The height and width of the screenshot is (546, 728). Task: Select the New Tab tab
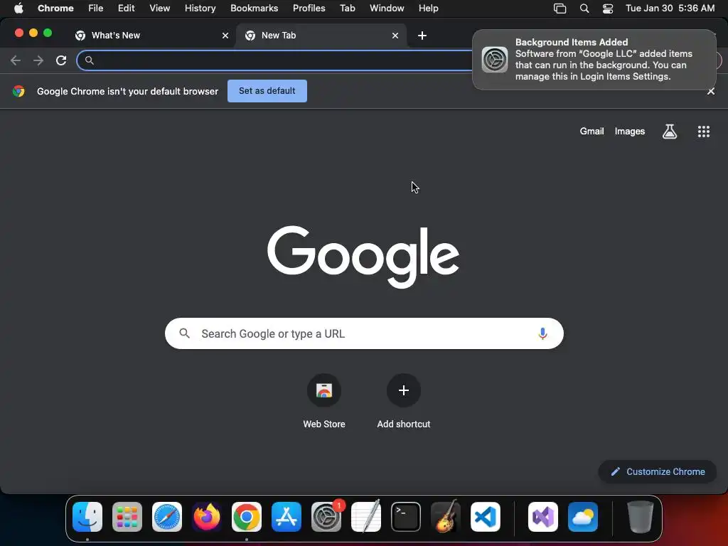pyautogui.click(x=321, y=36)
